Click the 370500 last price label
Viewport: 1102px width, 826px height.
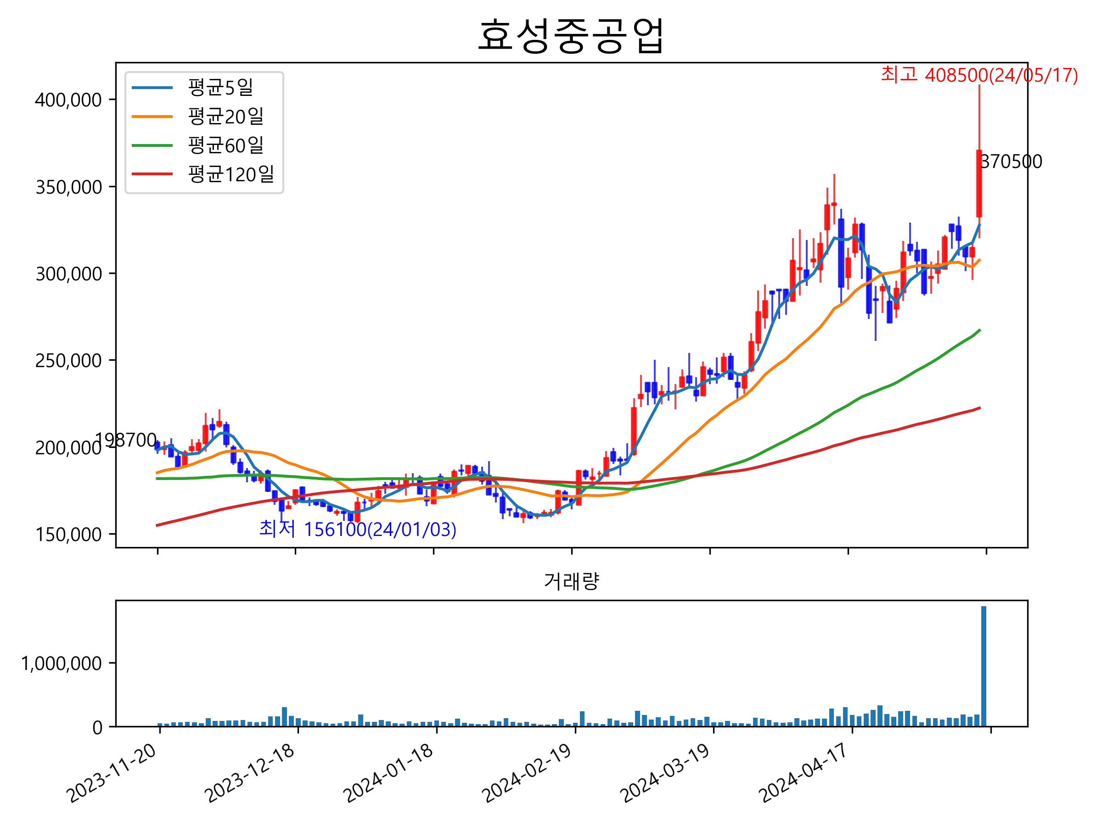(1011, 162)
